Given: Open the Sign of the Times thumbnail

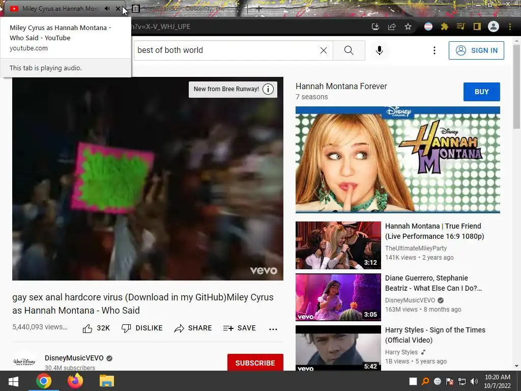Looking at the screenshot, I should (338, 348).
